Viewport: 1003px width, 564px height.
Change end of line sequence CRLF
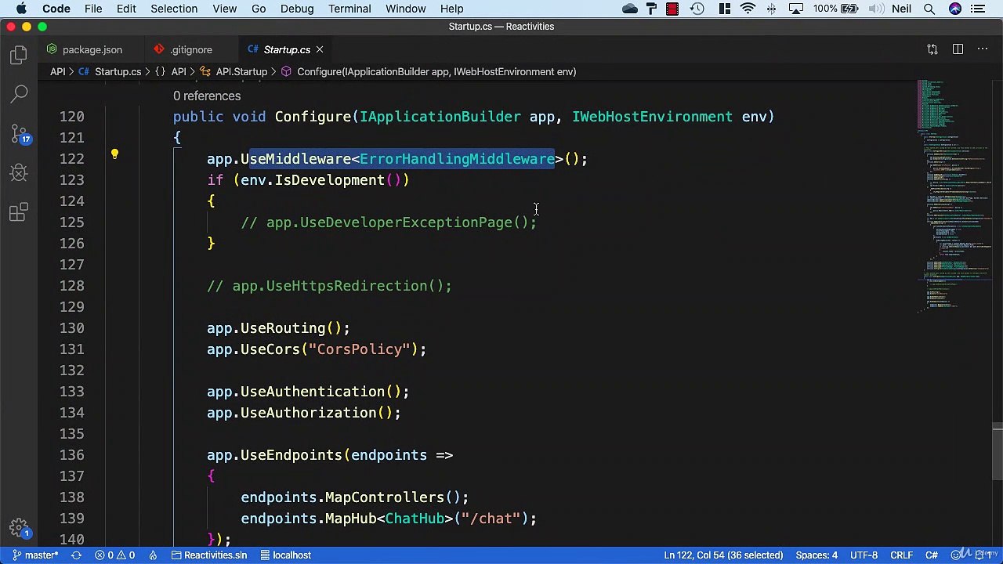pyautogui.click(x=901, y=555)
